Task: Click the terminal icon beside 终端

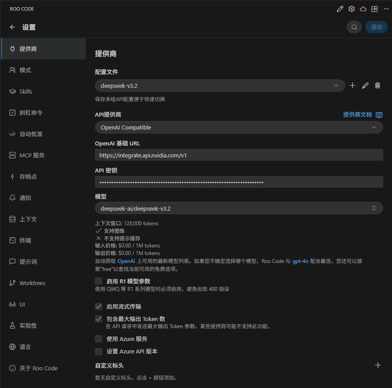Action: (x=12, y=240)
